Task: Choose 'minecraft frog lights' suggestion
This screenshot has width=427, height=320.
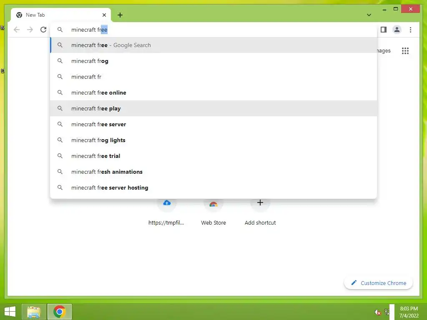Action: (x=214, y=140)
